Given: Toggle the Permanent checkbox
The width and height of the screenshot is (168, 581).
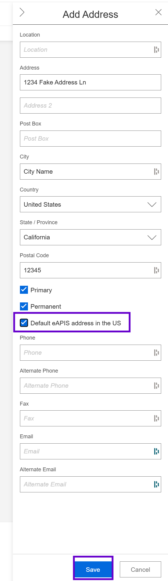Looking at the screenshot, I should (x=24, y=306).
